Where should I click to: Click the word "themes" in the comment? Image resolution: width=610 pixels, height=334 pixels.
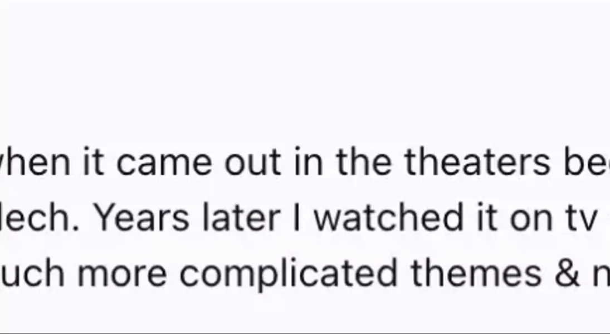tap(476, 273)
